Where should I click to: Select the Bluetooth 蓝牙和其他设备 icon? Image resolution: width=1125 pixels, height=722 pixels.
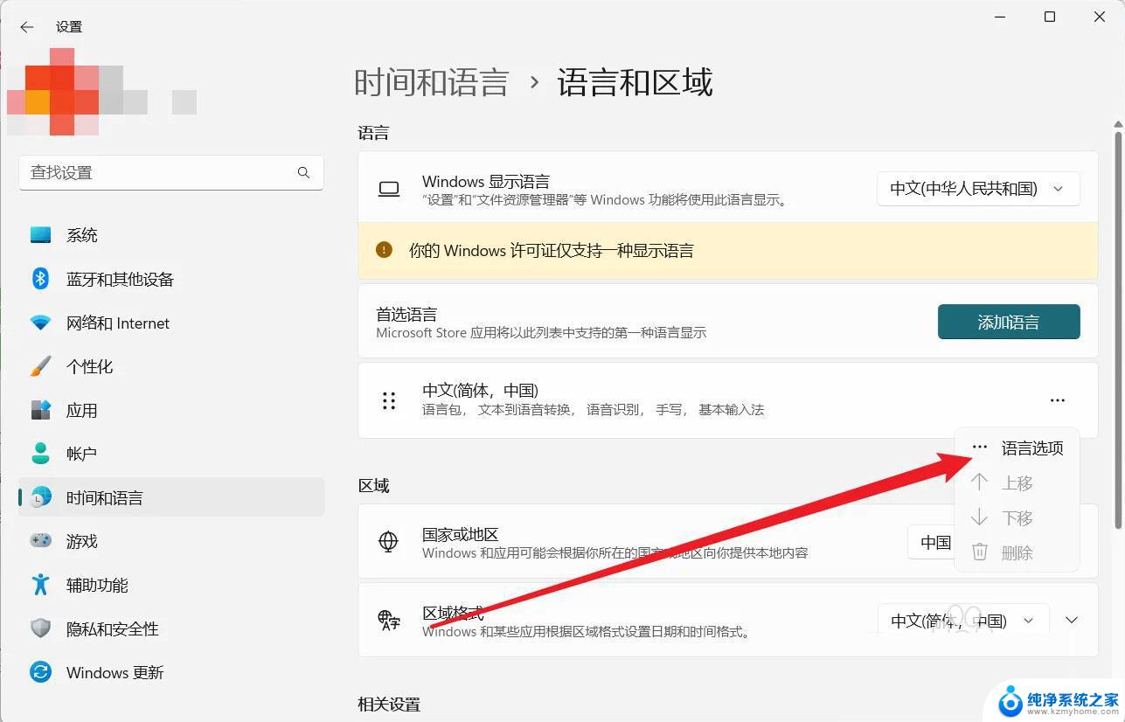tap(41, 279)
